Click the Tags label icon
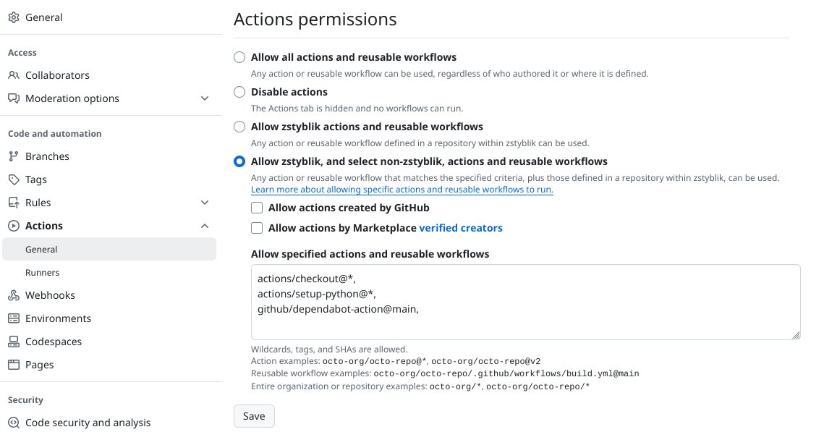The height and width of the screenshot is (432, 824). click(x=14, y=179)
